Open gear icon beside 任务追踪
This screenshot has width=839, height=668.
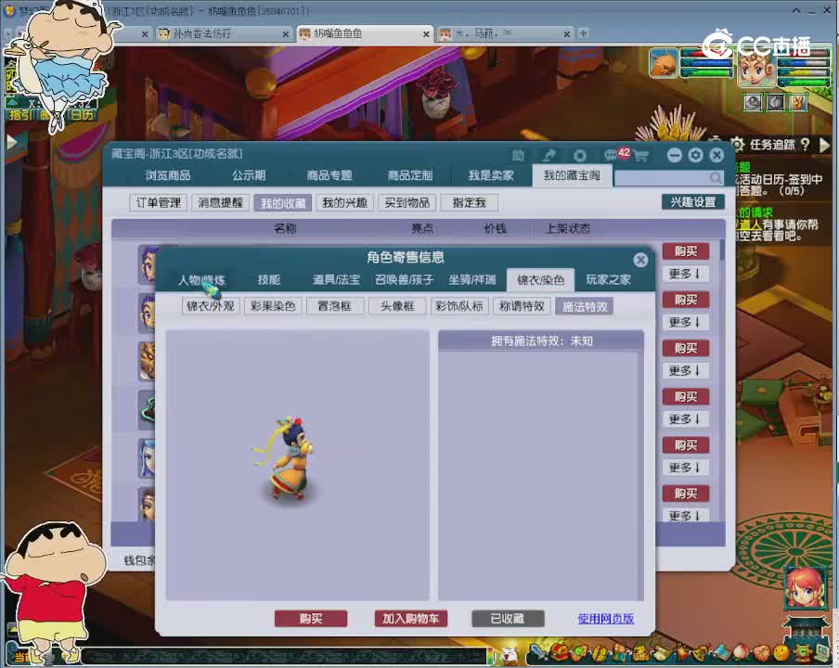[x=737, y=145]
